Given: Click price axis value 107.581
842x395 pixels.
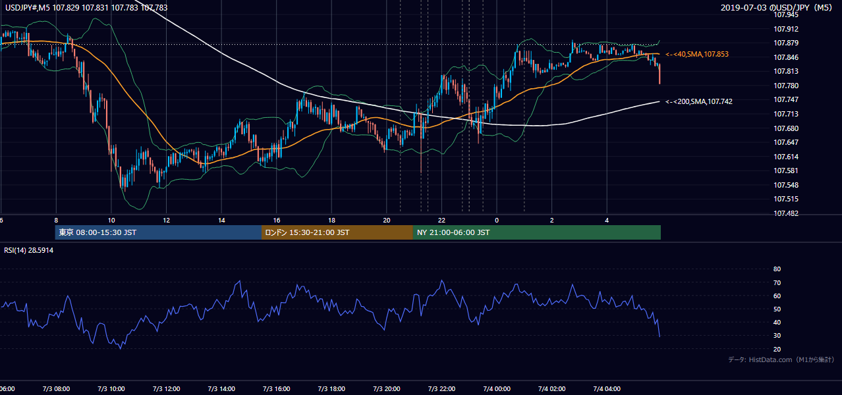Looking at the screenshot, I should (x=785, y=171).
